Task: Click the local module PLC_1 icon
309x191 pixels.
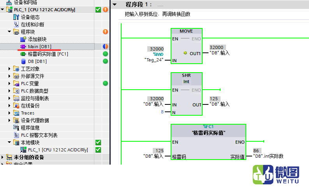Action: [23, 150]
